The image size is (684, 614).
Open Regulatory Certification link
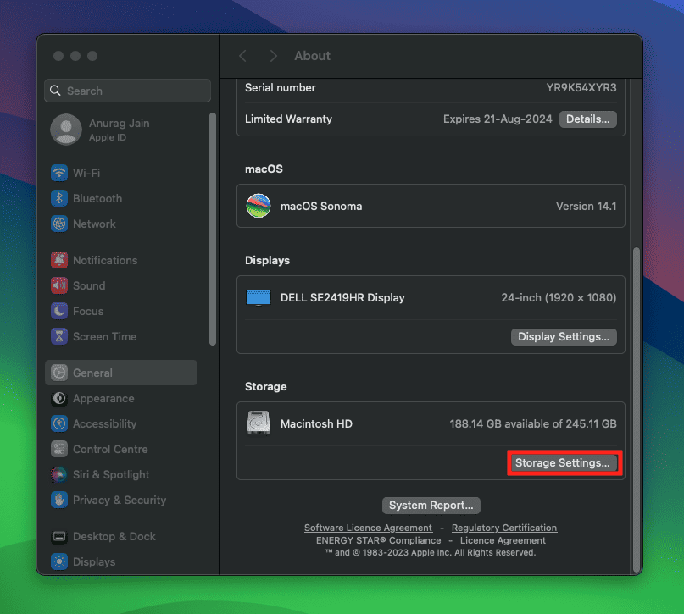tap(504, 528)
